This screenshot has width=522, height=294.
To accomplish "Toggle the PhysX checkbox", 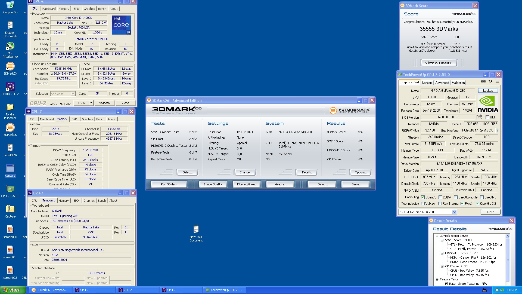I will [x=462, y=204].
